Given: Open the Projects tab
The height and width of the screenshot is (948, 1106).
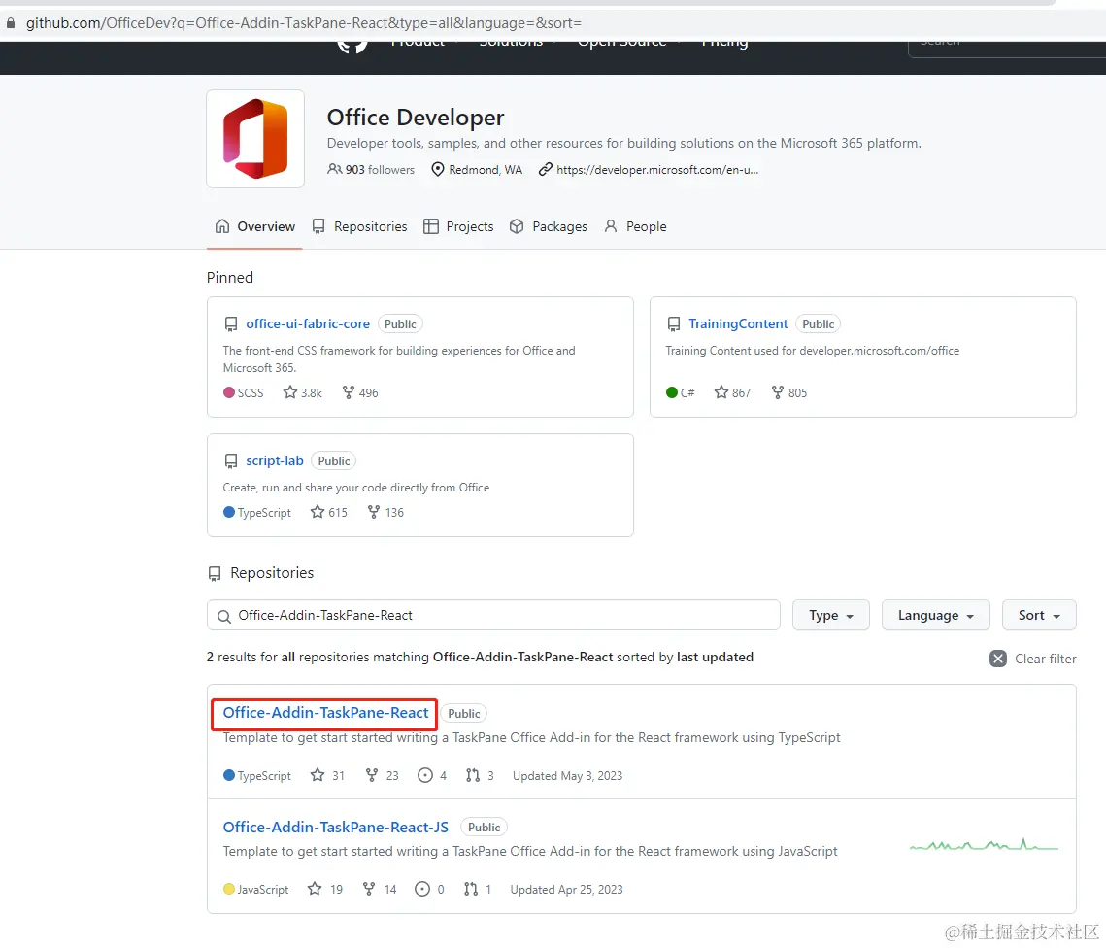Looking at the screenshot, I should click(x=458, y=226).
